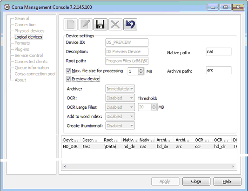Image resolution: width=248 pixels, height=191 pixels.
Task: Click the horizontal scrollbar track in device list
Action: point(149,167)
